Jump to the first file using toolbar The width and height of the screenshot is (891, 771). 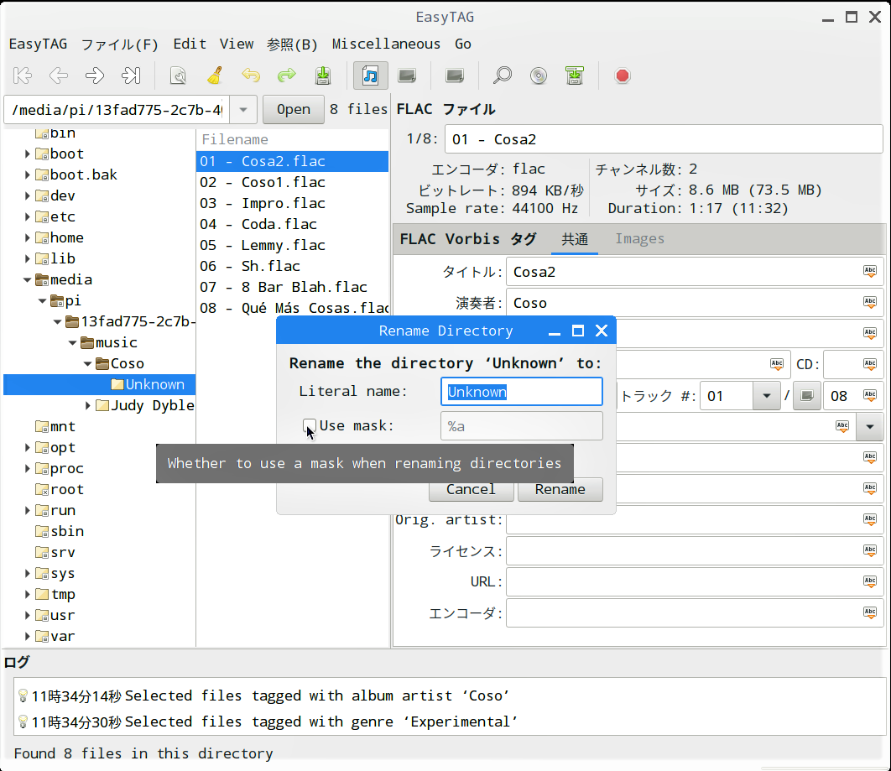[23, 76]
